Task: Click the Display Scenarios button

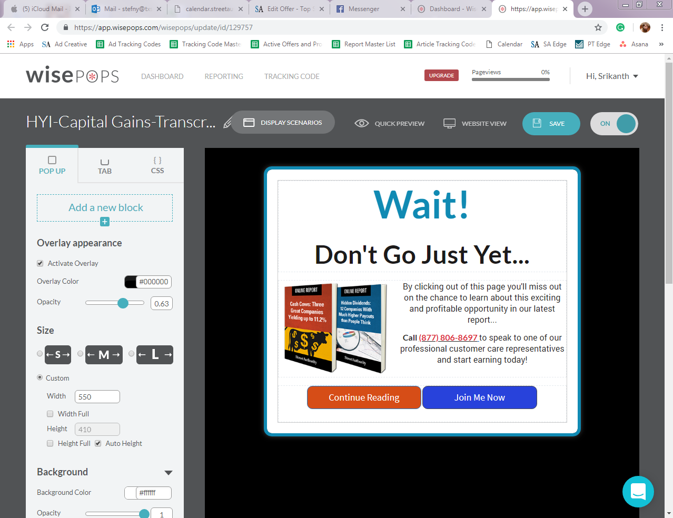Action: pyautogui.click(x=283, y=123)
